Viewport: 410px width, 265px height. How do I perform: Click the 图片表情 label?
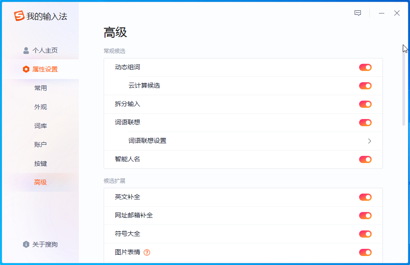pyautogui.click(x=128, y=252)
